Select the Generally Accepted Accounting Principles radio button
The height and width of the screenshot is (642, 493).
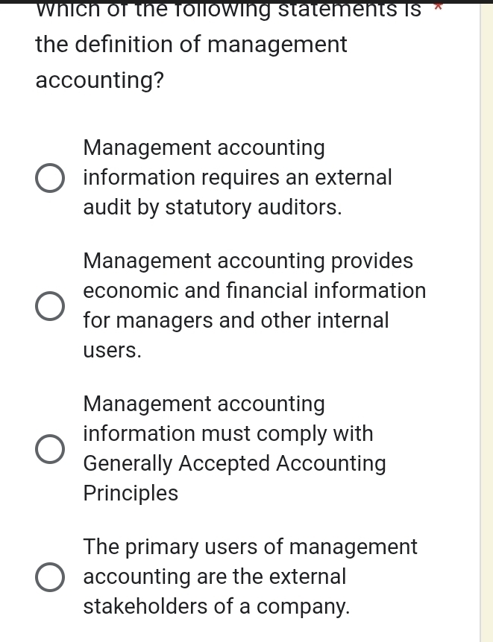click(x=50, y=449)
